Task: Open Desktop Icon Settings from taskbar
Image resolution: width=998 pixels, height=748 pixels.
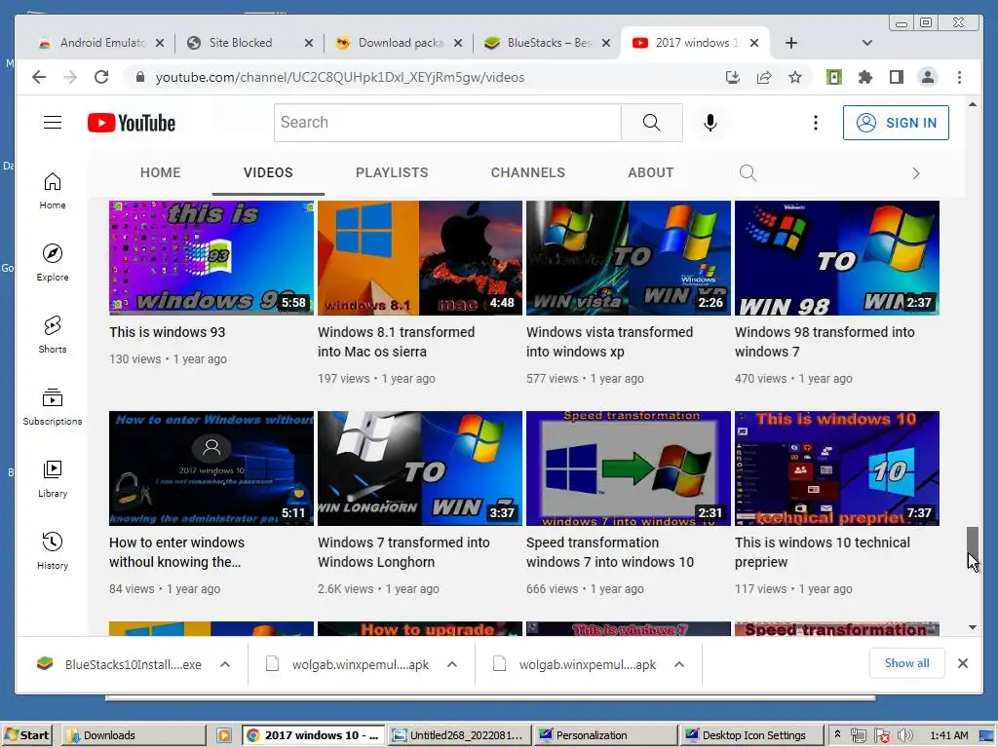Action: click(751, 735)
